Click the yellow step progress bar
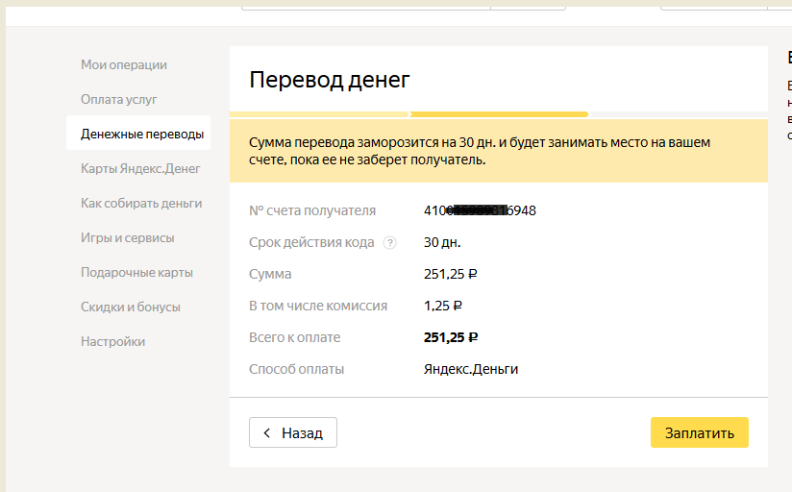 click(x=499, y=113)
